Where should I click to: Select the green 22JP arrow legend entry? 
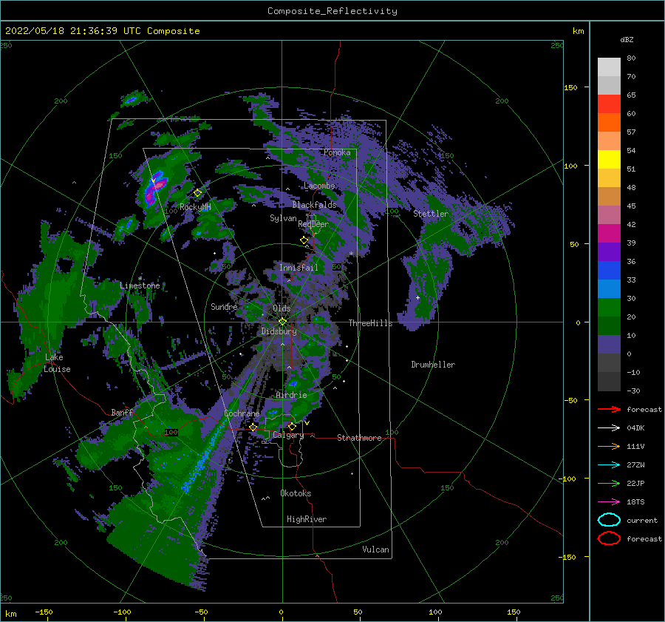[x=609, y=483]
